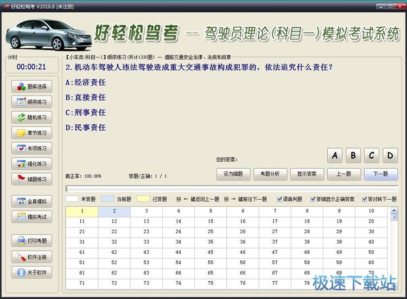407x299 pixels.
Task: Disable 答对转下一题 checkbox
Action: [365, 199]
